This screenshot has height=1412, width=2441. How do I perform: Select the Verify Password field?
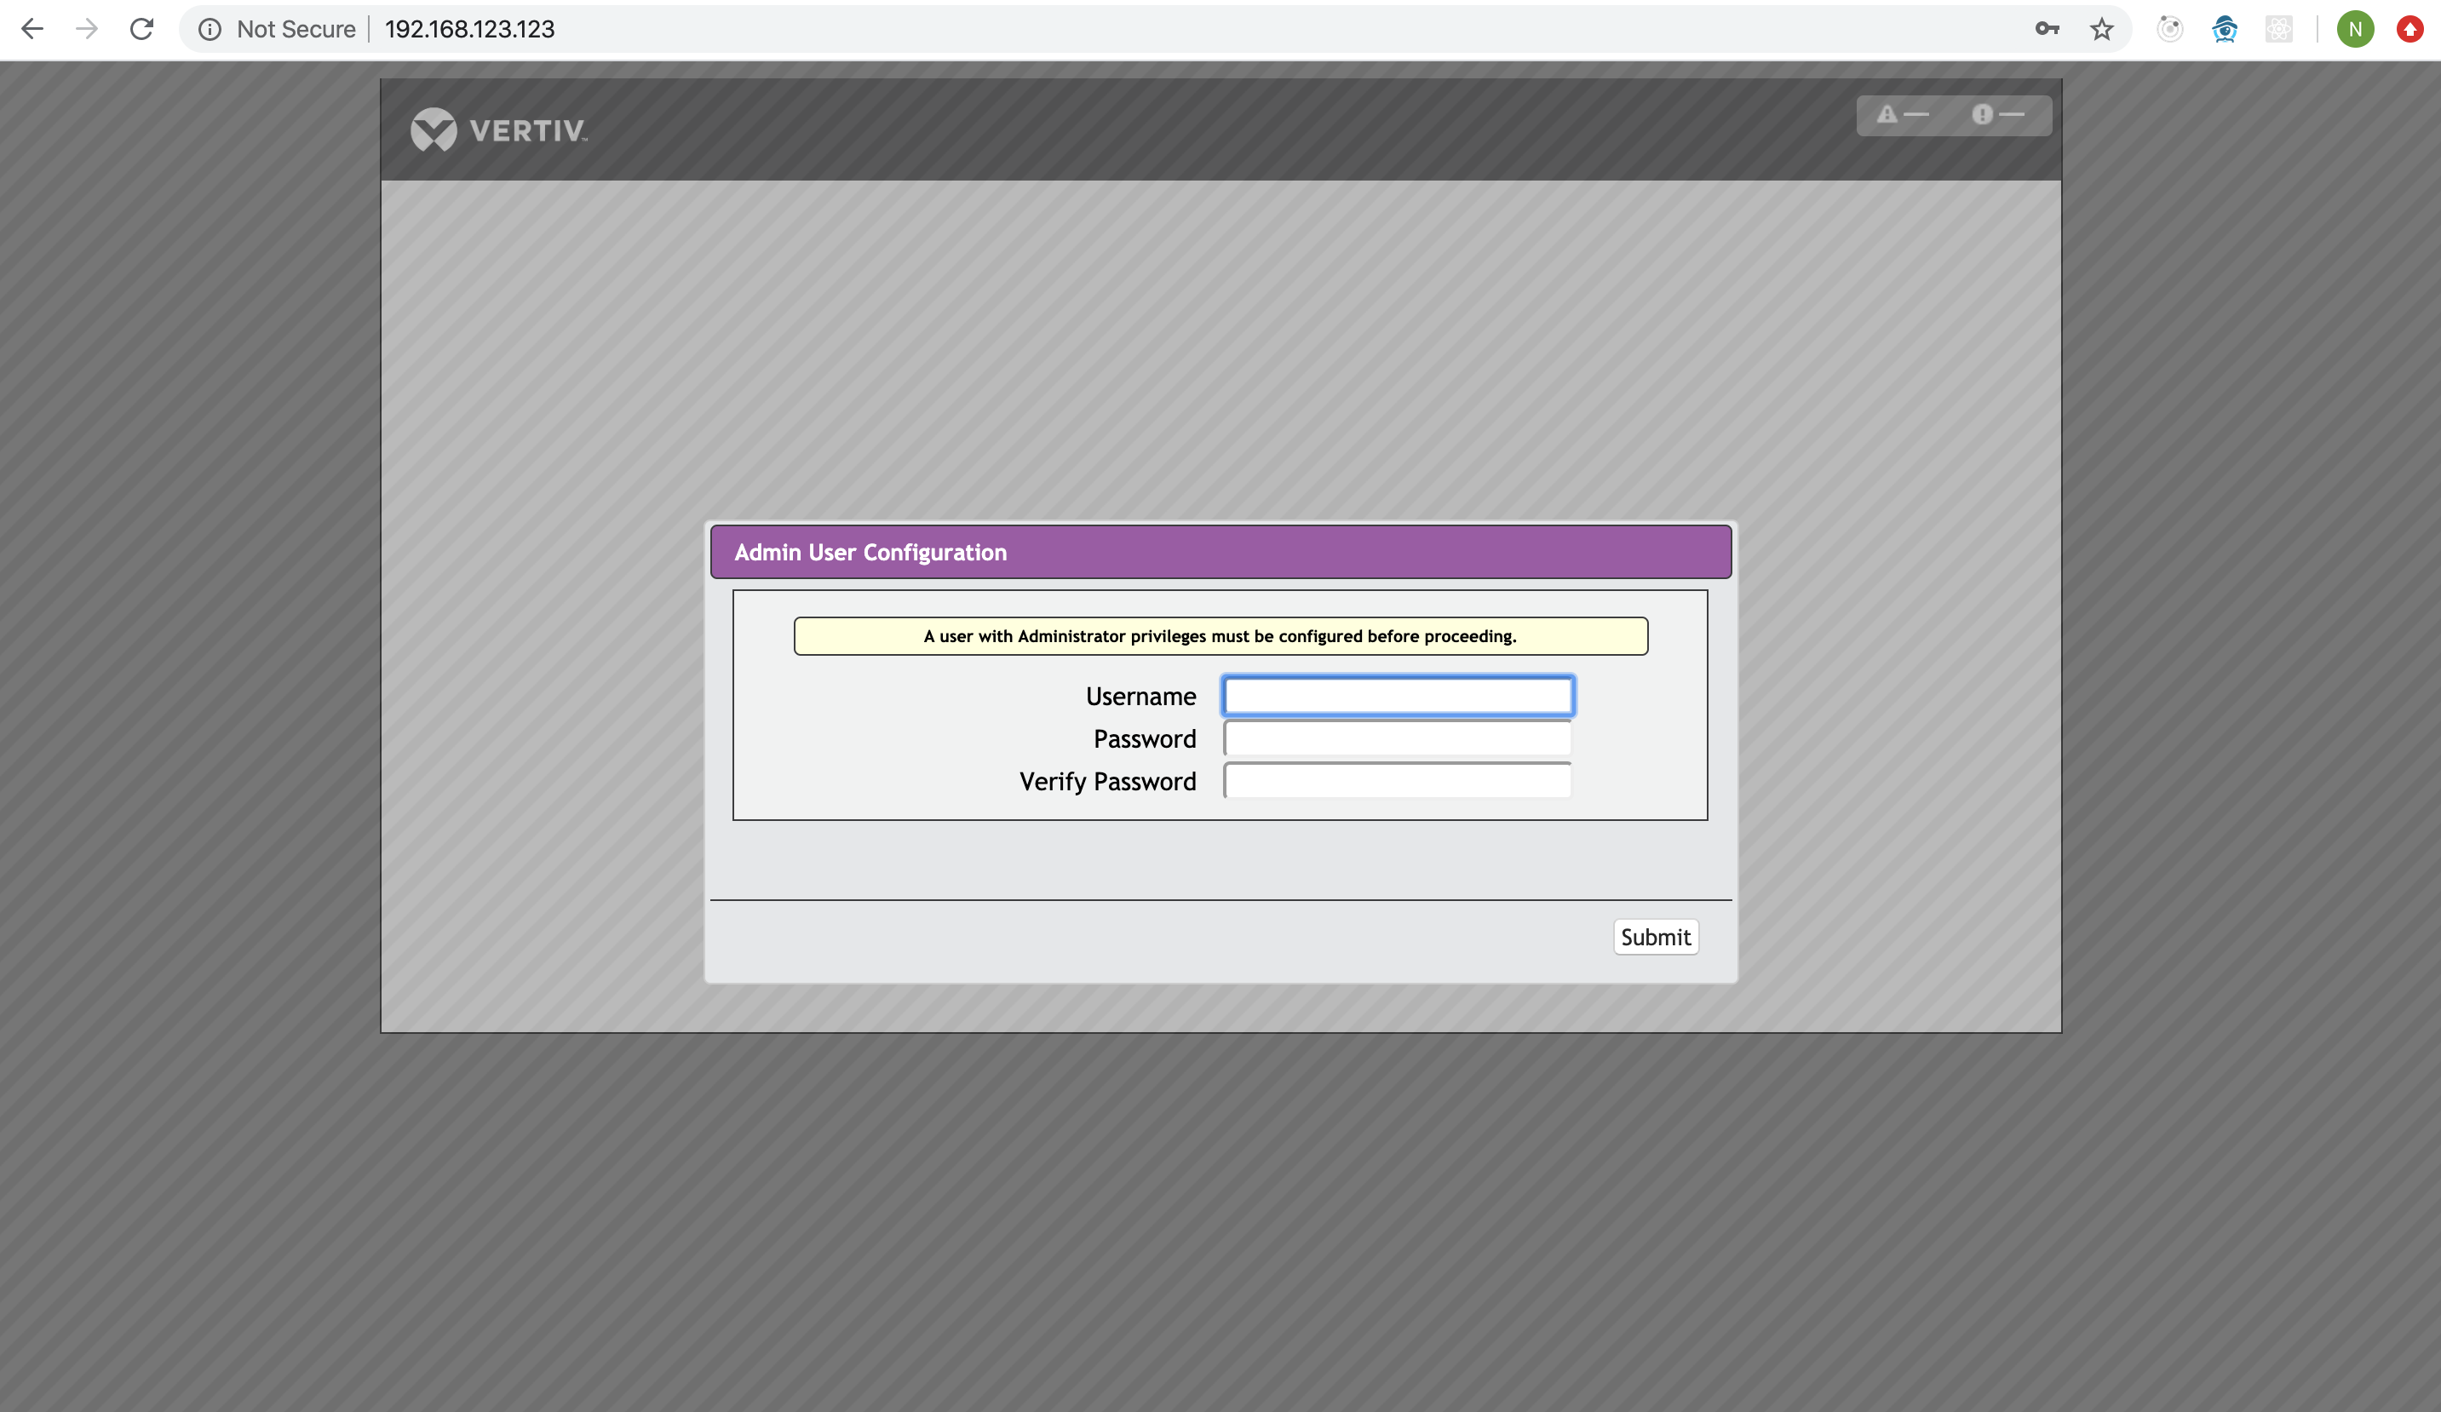1398,782
